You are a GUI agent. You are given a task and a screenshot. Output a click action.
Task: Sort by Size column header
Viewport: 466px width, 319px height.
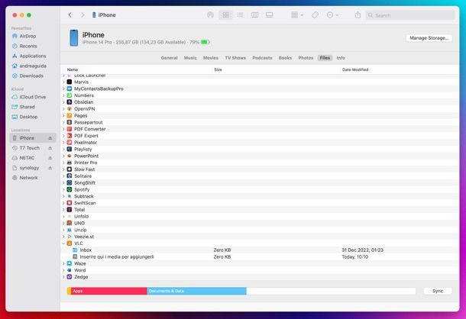pos(218,69)
